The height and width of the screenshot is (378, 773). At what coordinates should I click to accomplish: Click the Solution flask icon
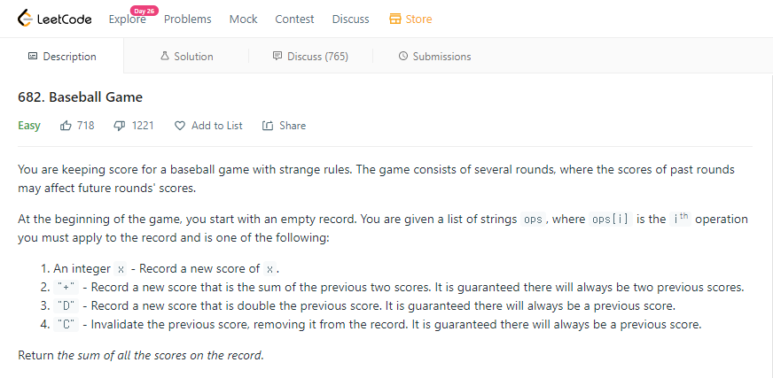(x=164, y=57)
